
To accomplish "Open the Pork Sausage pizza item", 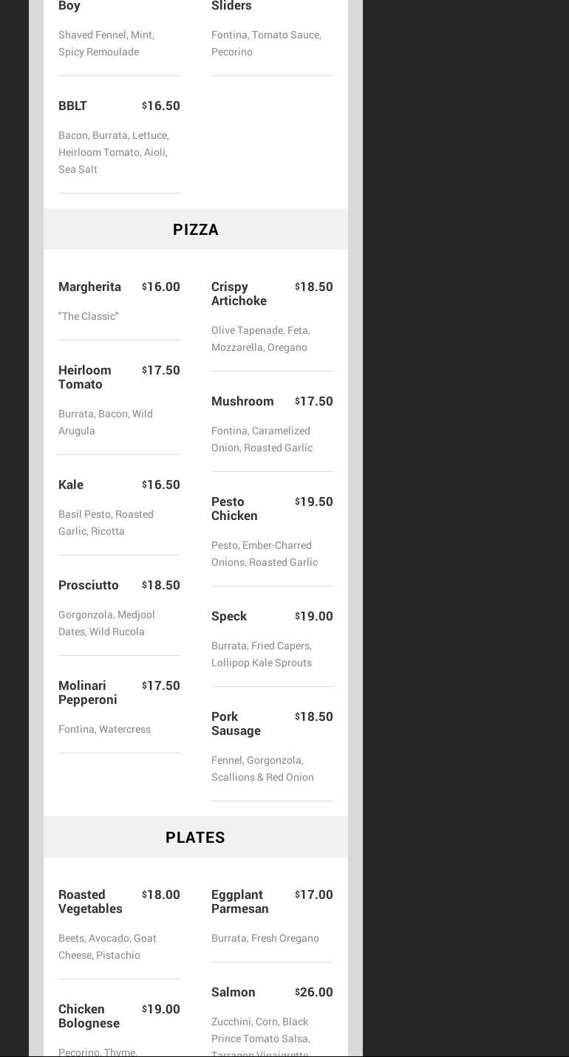I will (236, 724).
